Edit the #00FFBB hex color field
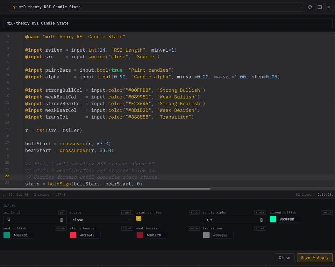This screenshot has height=267, width=335. 289,219
